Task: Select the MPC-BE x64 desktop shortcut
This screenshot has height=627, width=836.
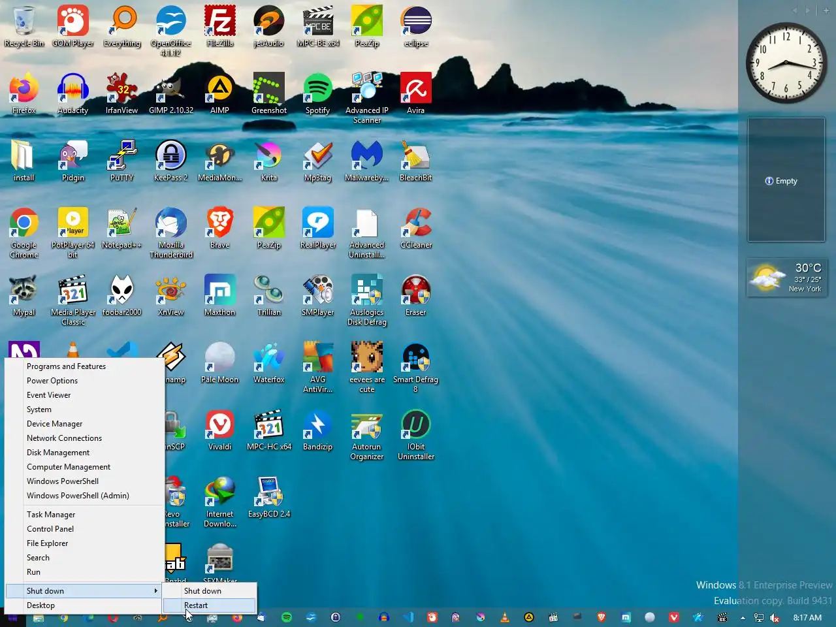Action: 318,26
